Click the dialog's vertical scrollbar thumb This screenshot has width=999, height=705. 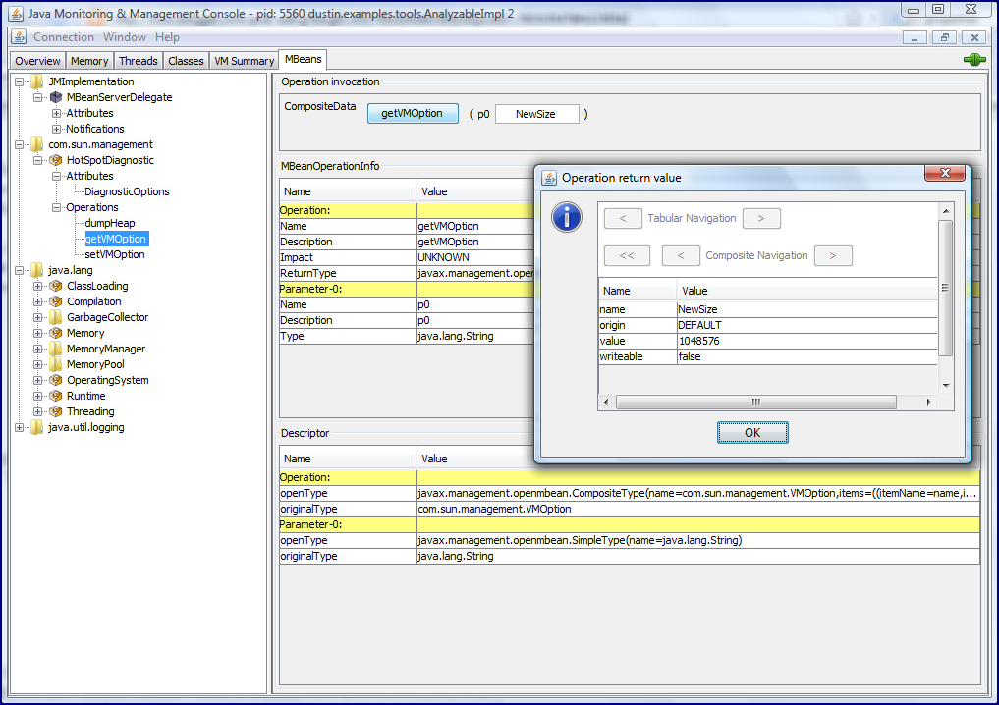point(946,288)
